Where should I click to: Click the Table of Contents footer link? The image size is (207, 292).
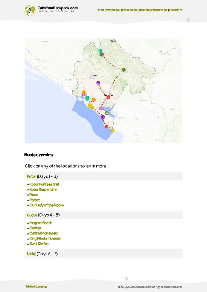(x=36, y=287)
